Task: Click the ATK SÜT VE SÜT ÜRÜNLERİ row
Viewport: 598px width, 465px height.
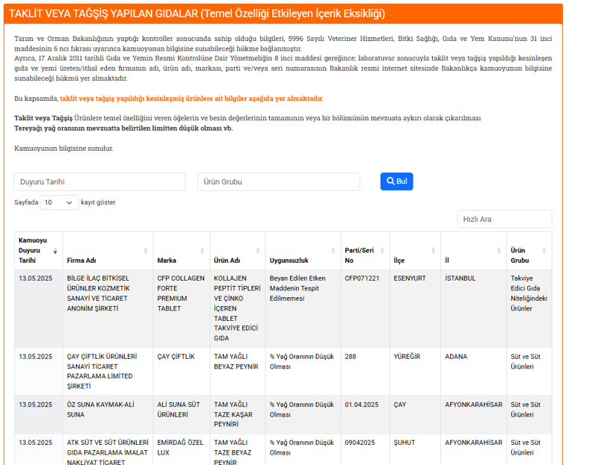Action: click(283, 450)
